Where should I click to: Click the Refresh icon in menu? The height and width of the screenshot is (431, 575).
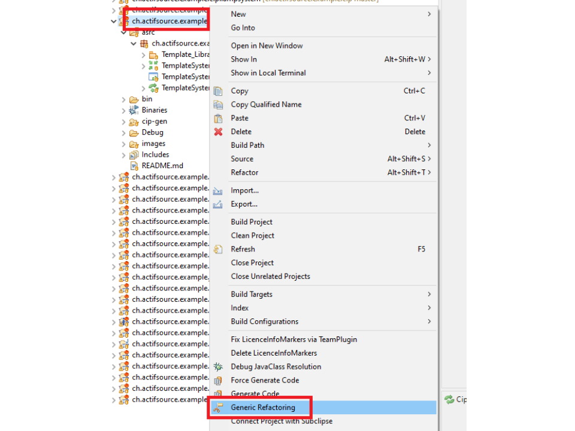(x=219, y=249)
